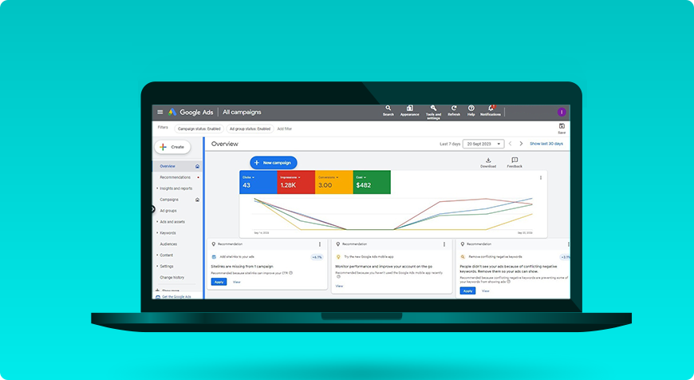Open sitelinks recommendation three-dot menu
Screen dimensions: 694x380
[x=320, y=244]
